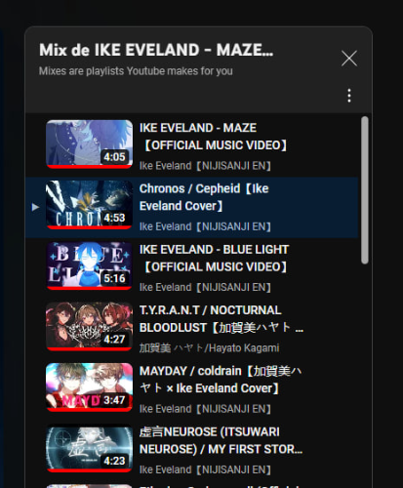Close the Mix playlist panel

point(349,59)
